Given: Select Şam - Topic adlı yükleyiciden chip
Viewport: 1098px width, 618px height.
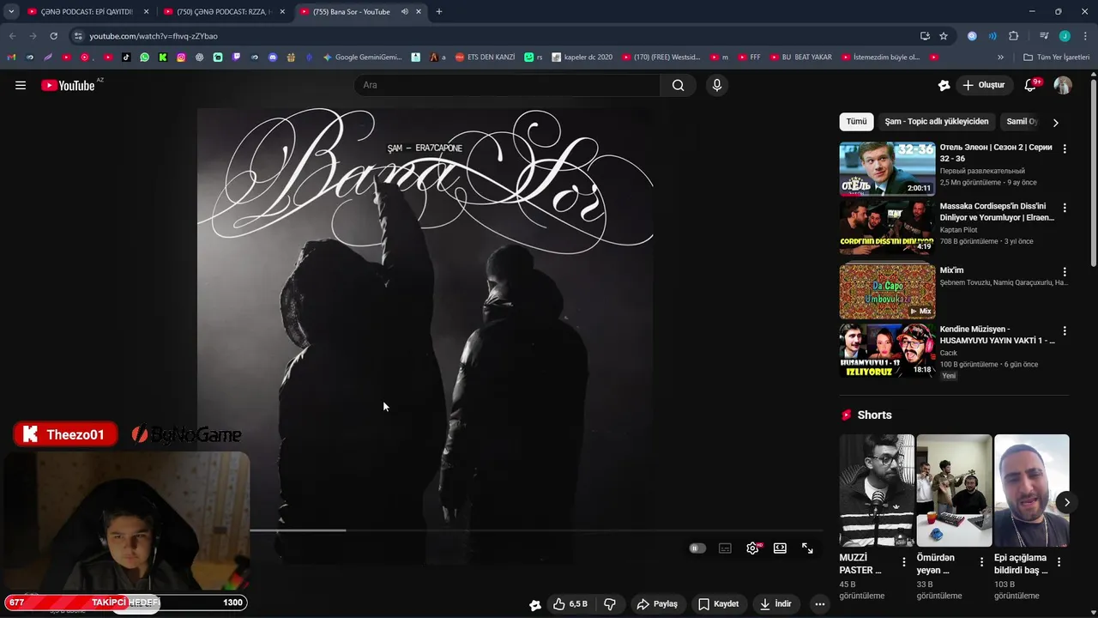Looking at the screenshot, I should [937, 122].
